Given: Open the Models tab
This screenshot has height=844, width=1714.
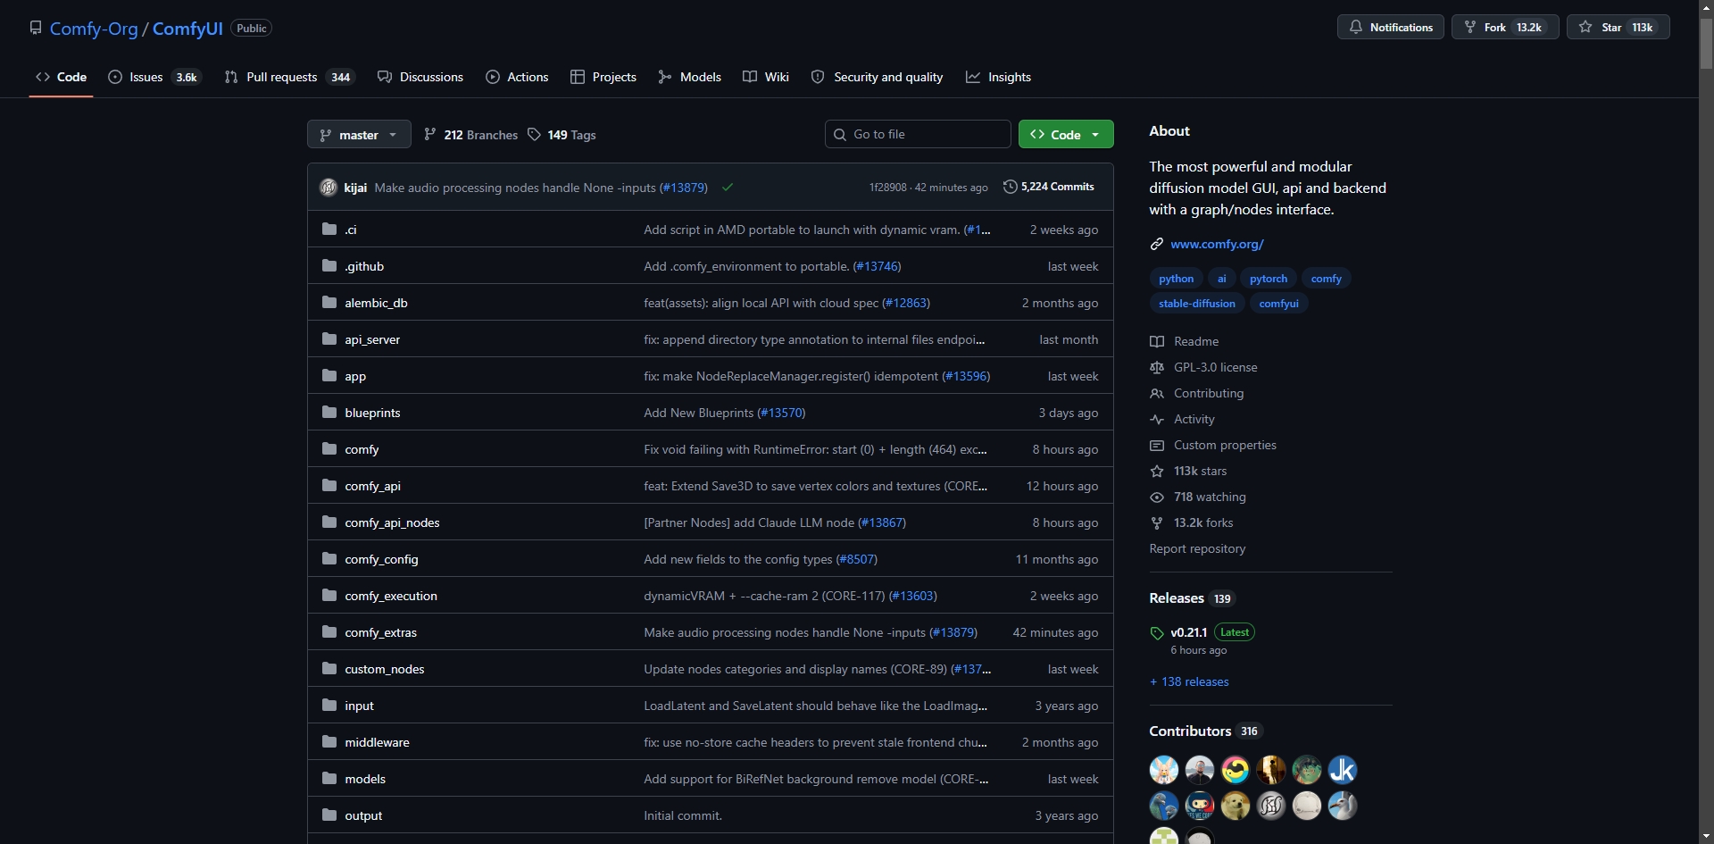Looking at the screenshot, I should click(689, 77).
